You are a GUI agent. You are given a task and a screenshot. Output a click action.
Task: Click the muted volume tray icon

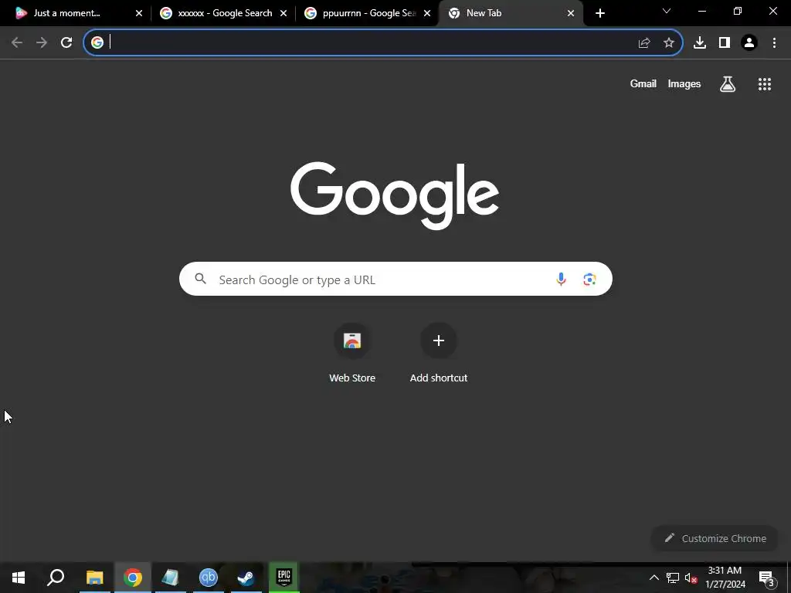click(x=691, y=578)
